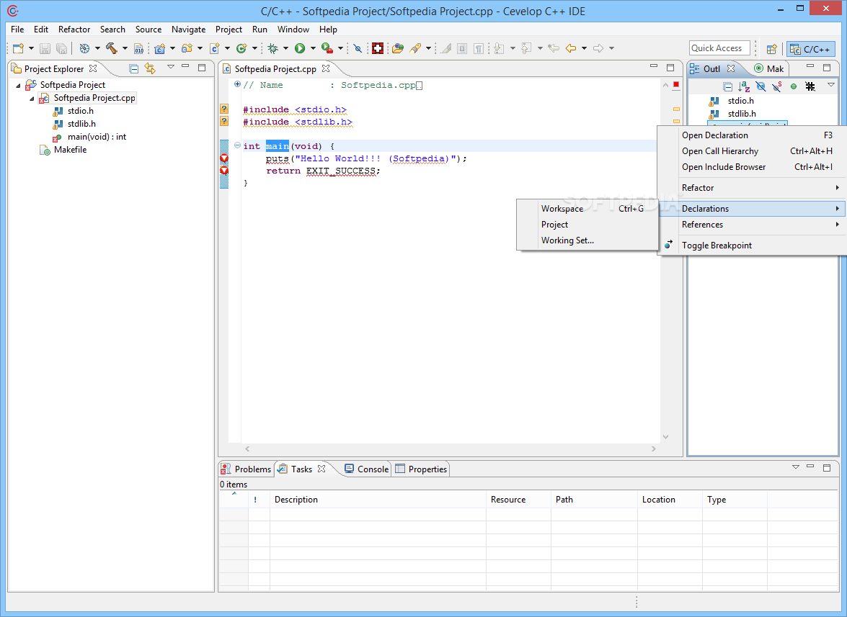Toggle Hide Inactive Elements hash icon

(810, 86)
